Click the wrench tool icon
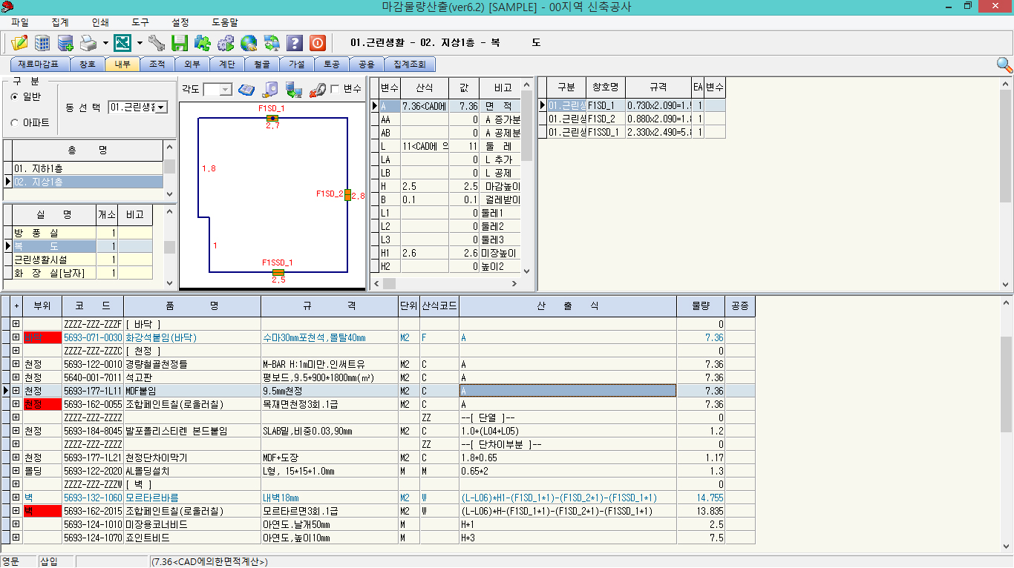Image resolution: width=1014 pixels, height=568 pixels. coord(157,43)
